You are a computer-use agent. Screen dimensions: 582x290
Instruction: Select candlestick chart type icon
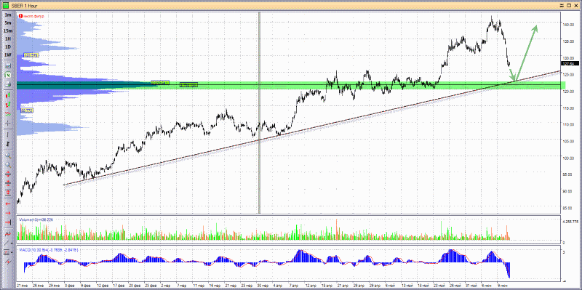8,96
